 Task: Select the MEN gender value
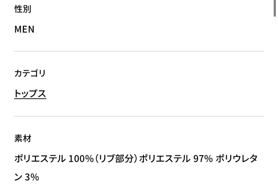tap(24, 30)
